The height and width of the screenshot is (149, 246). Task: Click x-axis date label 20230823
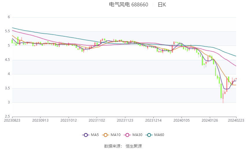[12, 120]
